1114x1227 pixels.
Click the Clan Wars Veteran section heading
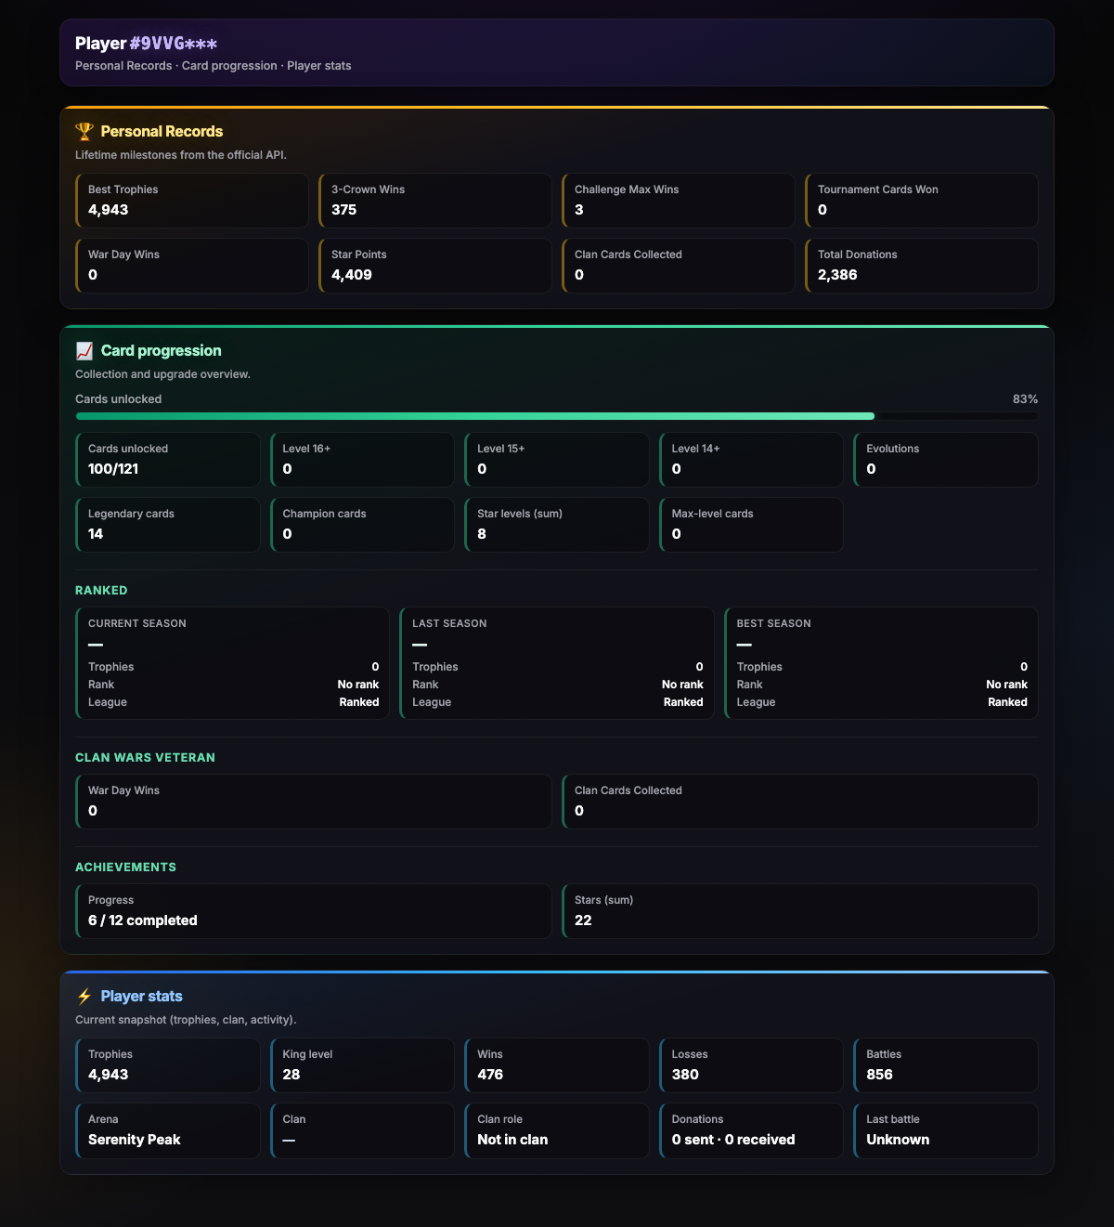145,758
